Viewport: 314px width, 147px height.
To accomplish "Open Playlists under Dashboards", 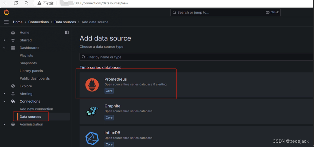I will pyautogui.click(x=26, y=55).
